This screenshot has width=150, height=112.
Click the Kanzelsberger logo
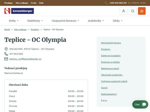[19, 11]
